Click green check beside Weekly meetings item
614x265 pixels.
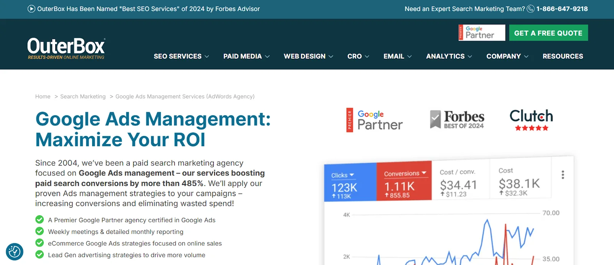coord(40,231)
